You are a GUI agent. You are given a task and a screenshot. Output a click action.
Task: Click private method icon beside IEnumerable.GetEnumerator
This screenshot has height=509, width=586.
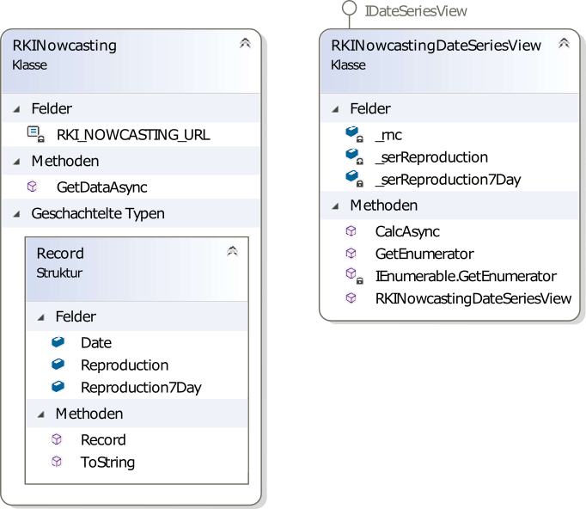354,276
